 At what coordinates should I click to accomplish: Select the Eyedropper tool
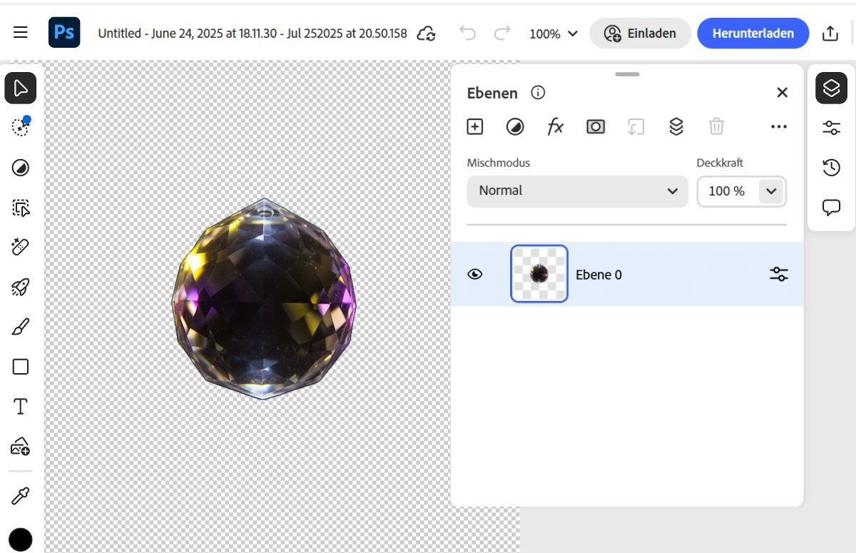pyautogui.click(x=21, y=495)
